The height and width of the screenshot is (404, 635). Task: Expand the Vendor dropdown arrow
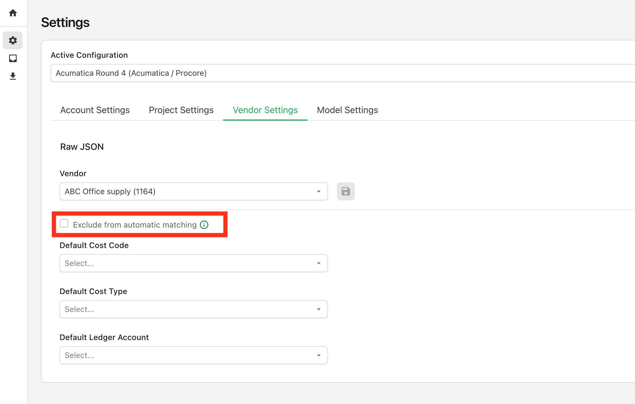click(319, 191)
